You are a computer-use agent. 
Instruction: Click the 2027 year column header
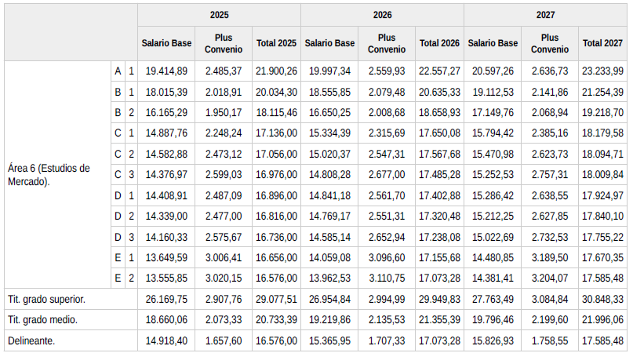[x=545, y=15]
